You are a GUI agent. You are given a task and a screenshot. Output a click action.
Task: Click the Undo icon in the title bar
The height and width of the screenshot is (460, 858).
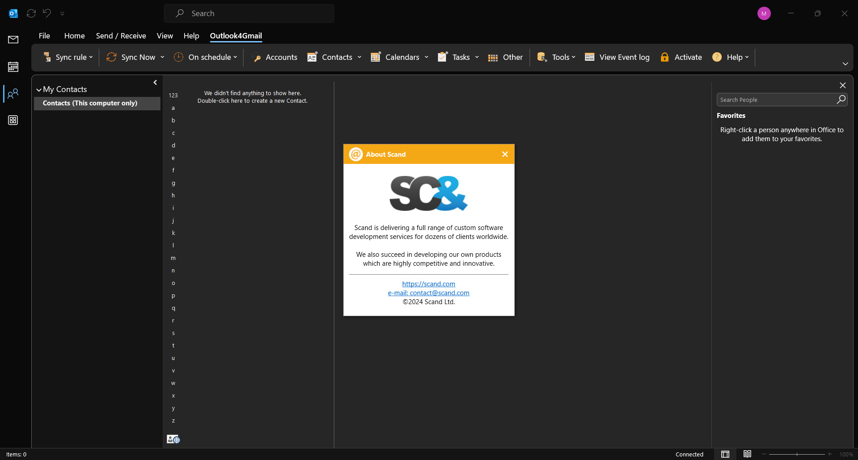47,13
